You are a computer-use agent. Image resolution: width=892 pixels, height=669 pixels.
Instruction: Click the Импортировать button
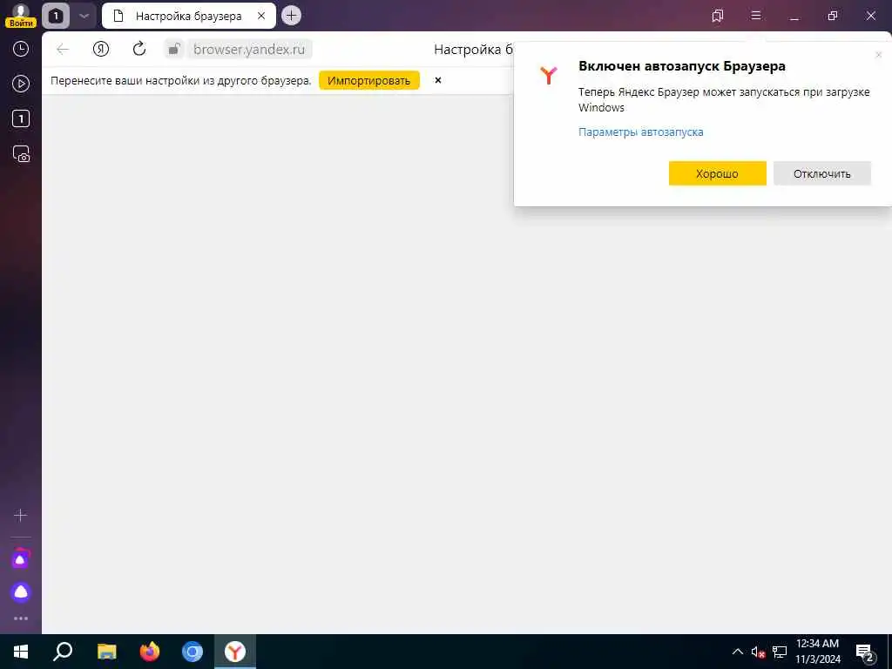tap(368, 80)
